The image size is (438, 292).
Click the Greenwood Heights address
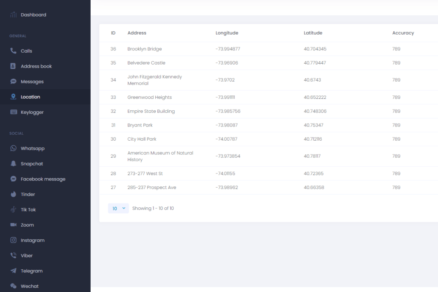(149, 97)
